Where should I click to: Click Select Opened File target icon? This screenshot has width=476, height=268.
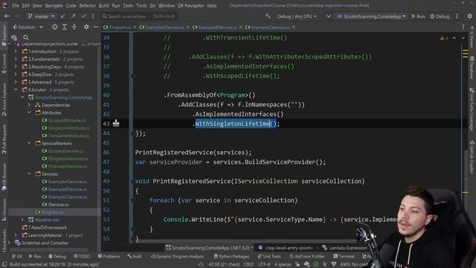coord(54,27)
